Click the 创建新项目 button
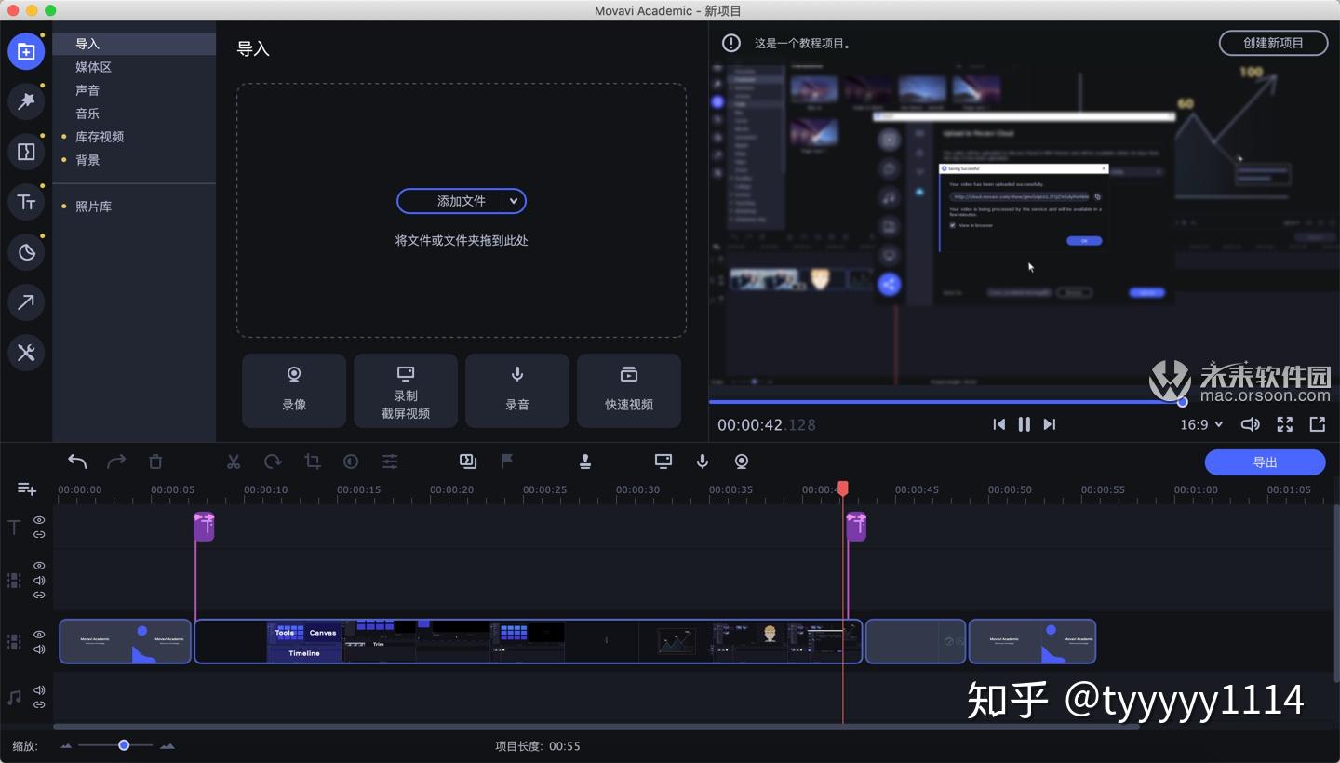The height and width of the screenshot is (763, 1340). (1273, 43)
